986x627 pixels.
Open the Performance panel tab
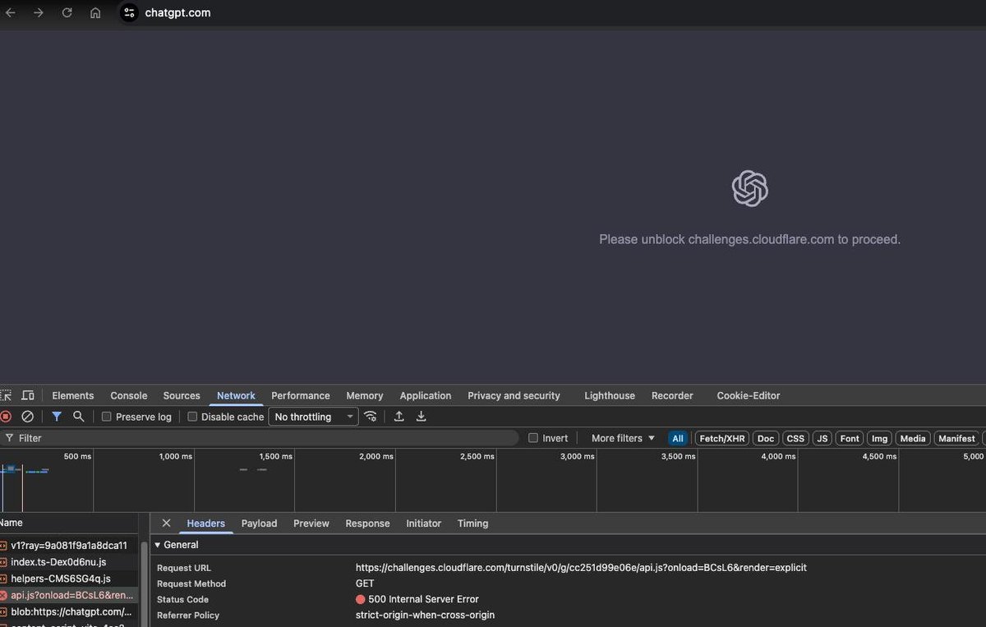301,395
